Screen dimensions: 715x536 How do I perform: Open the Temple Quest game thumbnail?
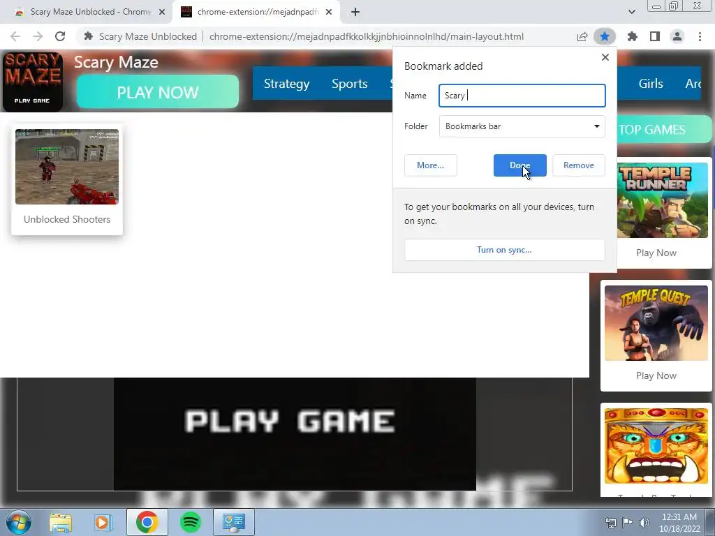tap(656, 323)
